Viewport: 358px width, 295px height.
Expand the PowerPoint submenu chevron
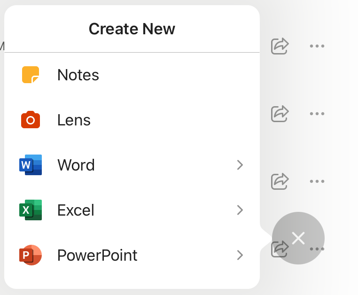coord(240,255)
